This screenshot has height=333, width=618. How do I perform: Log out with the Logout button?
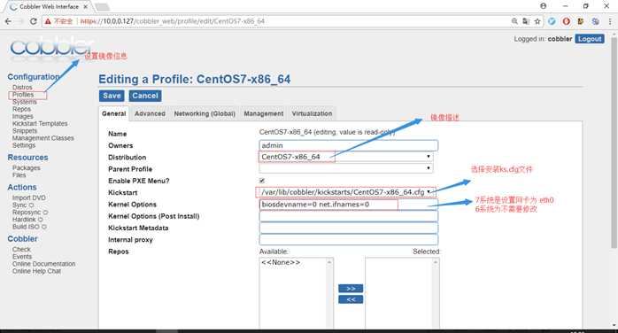click(x=590, y=39)
